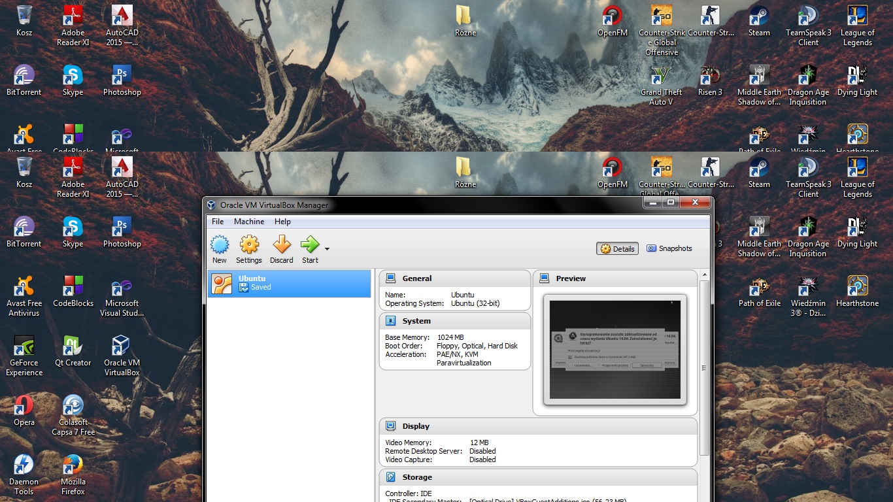Screen dimensions: 893x502
Task: Click the 'Controller: IDE' storage line
Action: 409,494
